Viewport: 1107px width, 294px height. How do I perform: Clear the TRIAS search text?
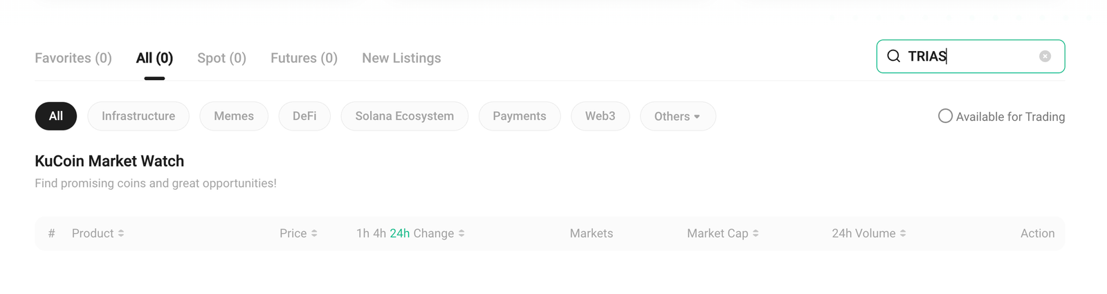1045,57
